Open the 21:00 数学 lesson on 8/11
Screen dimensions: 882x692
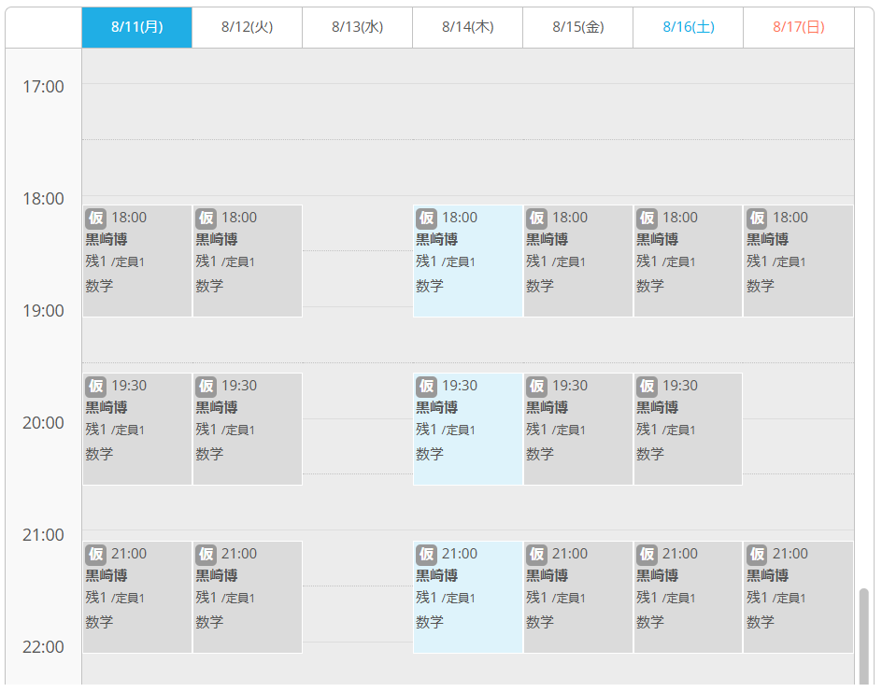tap(137, 597)
